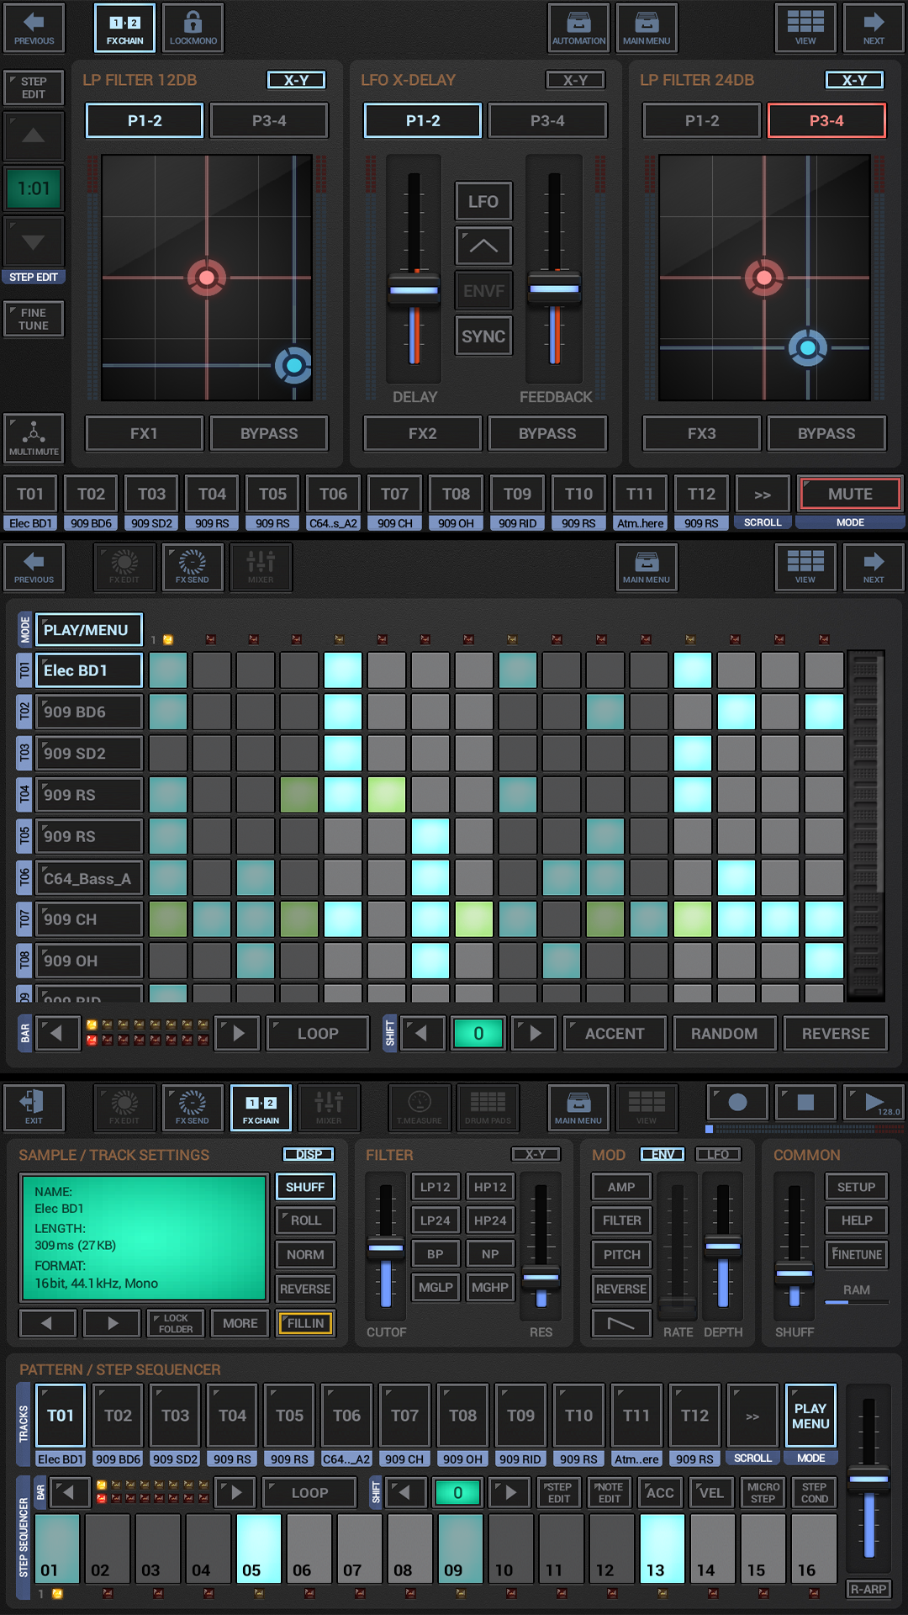Image resolution: width=908 pixels, height=1615 pixels.
Task: Click the Lock Mono padlock icon
Action: click(193, 28)
